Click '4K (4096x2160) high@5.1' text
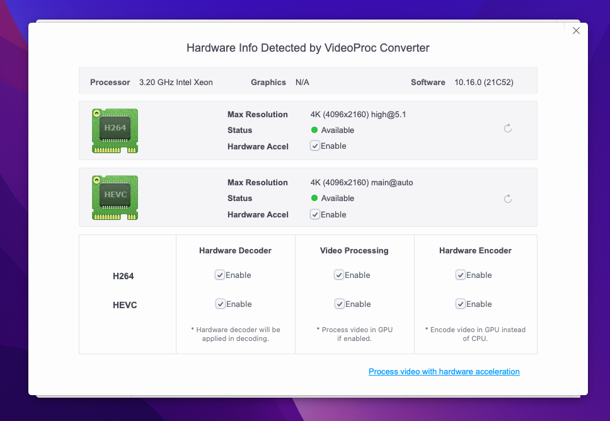The image size is (610, 421). pos(358,115)
